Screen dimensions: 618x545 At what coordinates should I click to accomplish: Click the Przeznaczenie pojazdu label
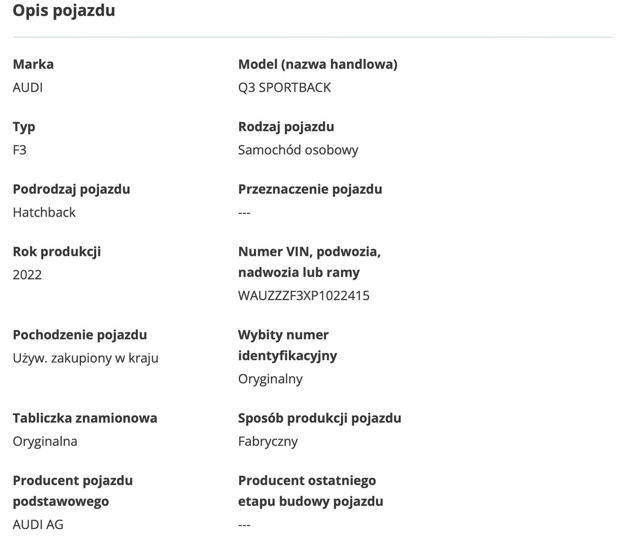pos(310,189)
